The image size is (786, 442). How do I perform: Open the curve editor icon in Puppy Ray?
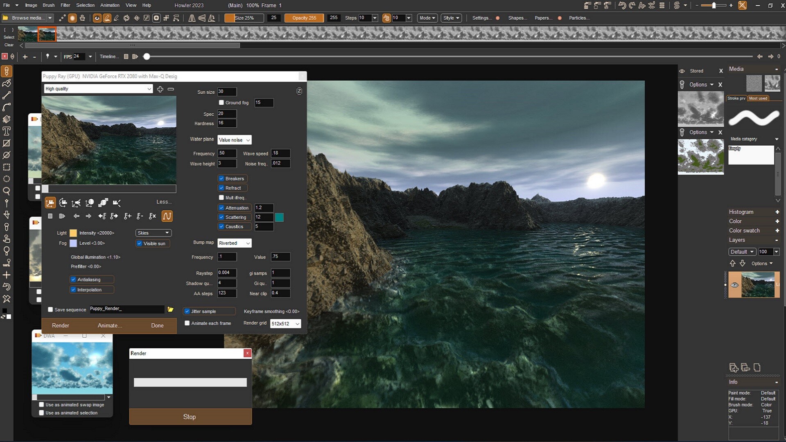pos(167,216)
